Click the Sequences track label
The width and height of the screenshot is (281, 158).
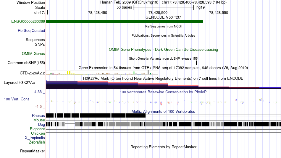click(x=35, y=40)
